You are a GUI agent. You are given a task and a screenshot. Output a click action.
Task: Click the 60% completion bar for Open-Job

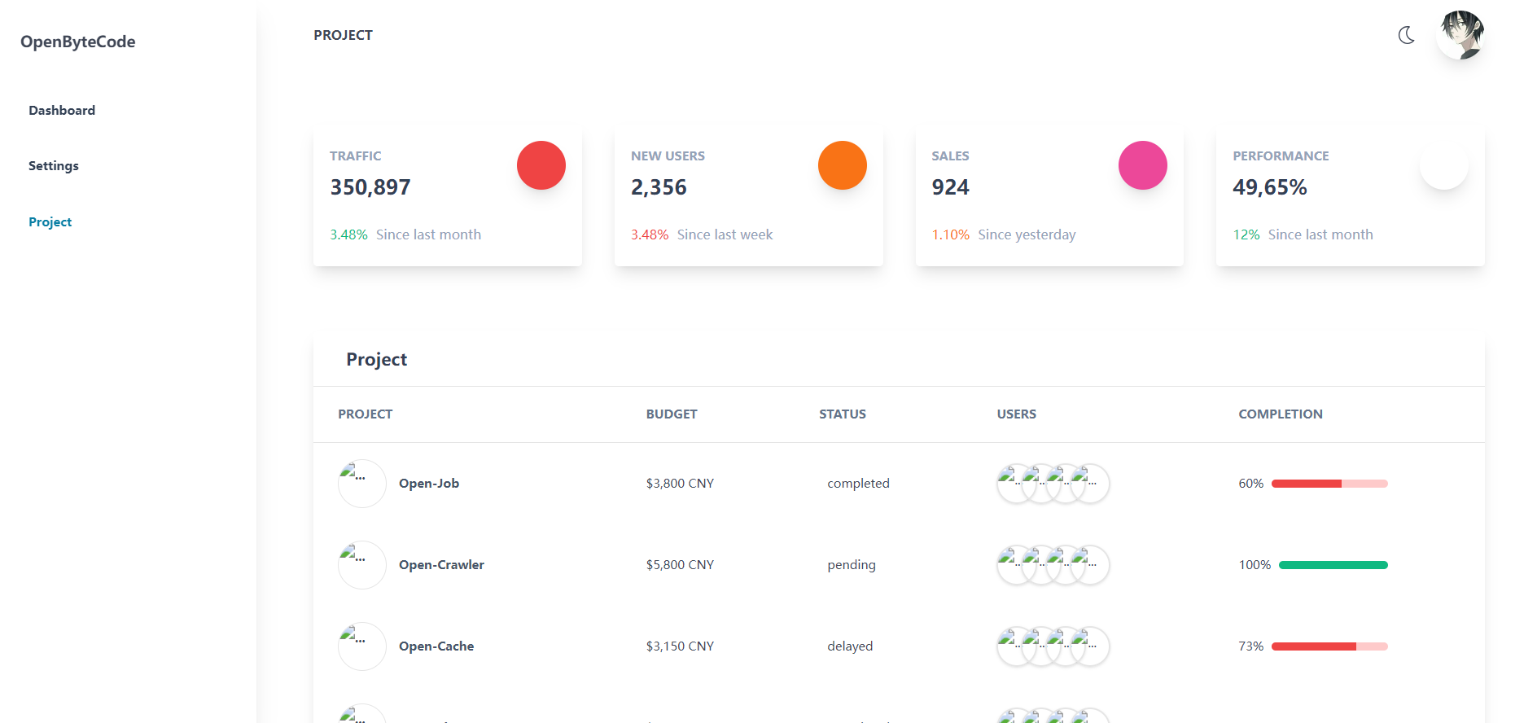tap(1329, 484)
